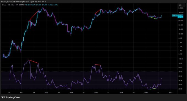Viewport: 187px width, 101px height.
Task: Click the 80.00 RSI axis label
Action: [x=180, y=68]
